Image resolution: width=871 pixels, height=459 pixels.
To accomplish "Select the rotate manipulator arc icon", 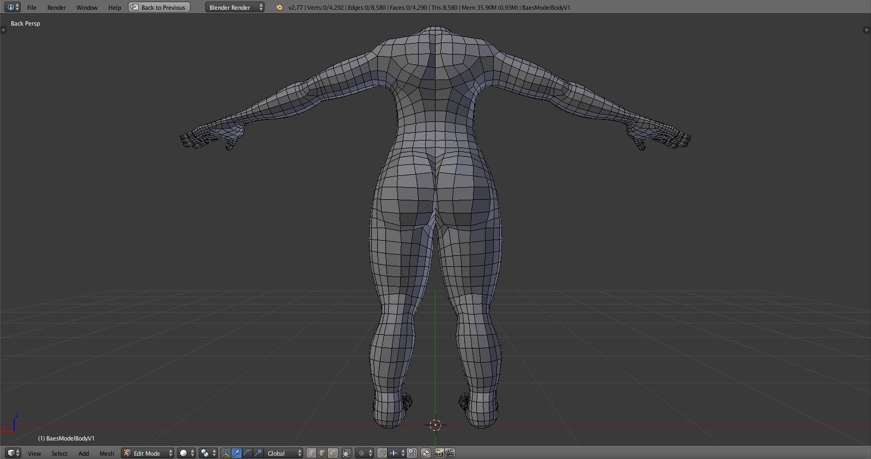I will pos(247,453).
